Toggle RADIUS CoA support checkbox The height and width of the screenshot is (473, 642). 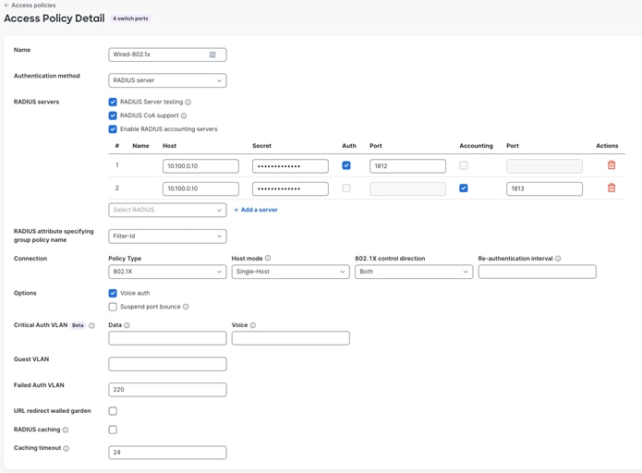(x=113, y=115)
